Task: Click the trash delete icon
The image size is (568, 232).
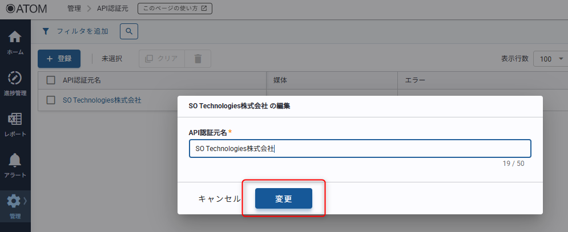Action: [198, 59]
